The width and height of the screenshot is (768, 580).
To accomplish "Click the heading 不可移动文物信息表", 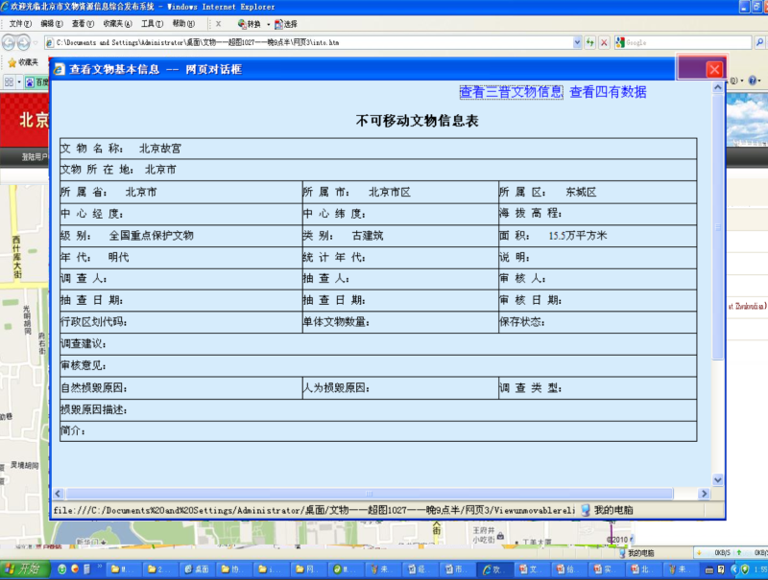I will click(x=417, y=121).
